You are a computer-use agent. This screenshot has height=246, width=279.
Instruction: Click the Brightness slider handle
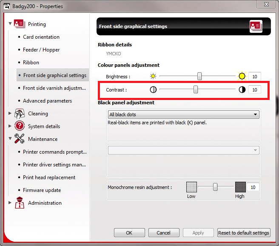(199, 76)
